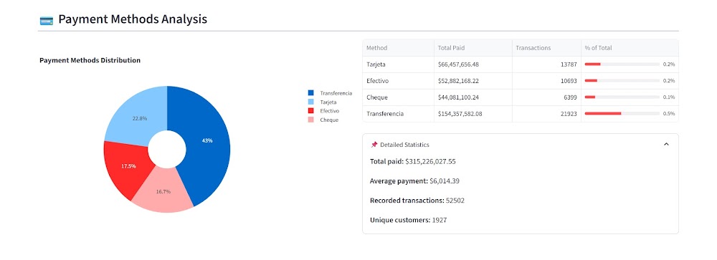The height and width of the screenshot is (260, 717).
Task: Select the $52,882,168.22 Efectivo total cell
Action: [473, 81]
